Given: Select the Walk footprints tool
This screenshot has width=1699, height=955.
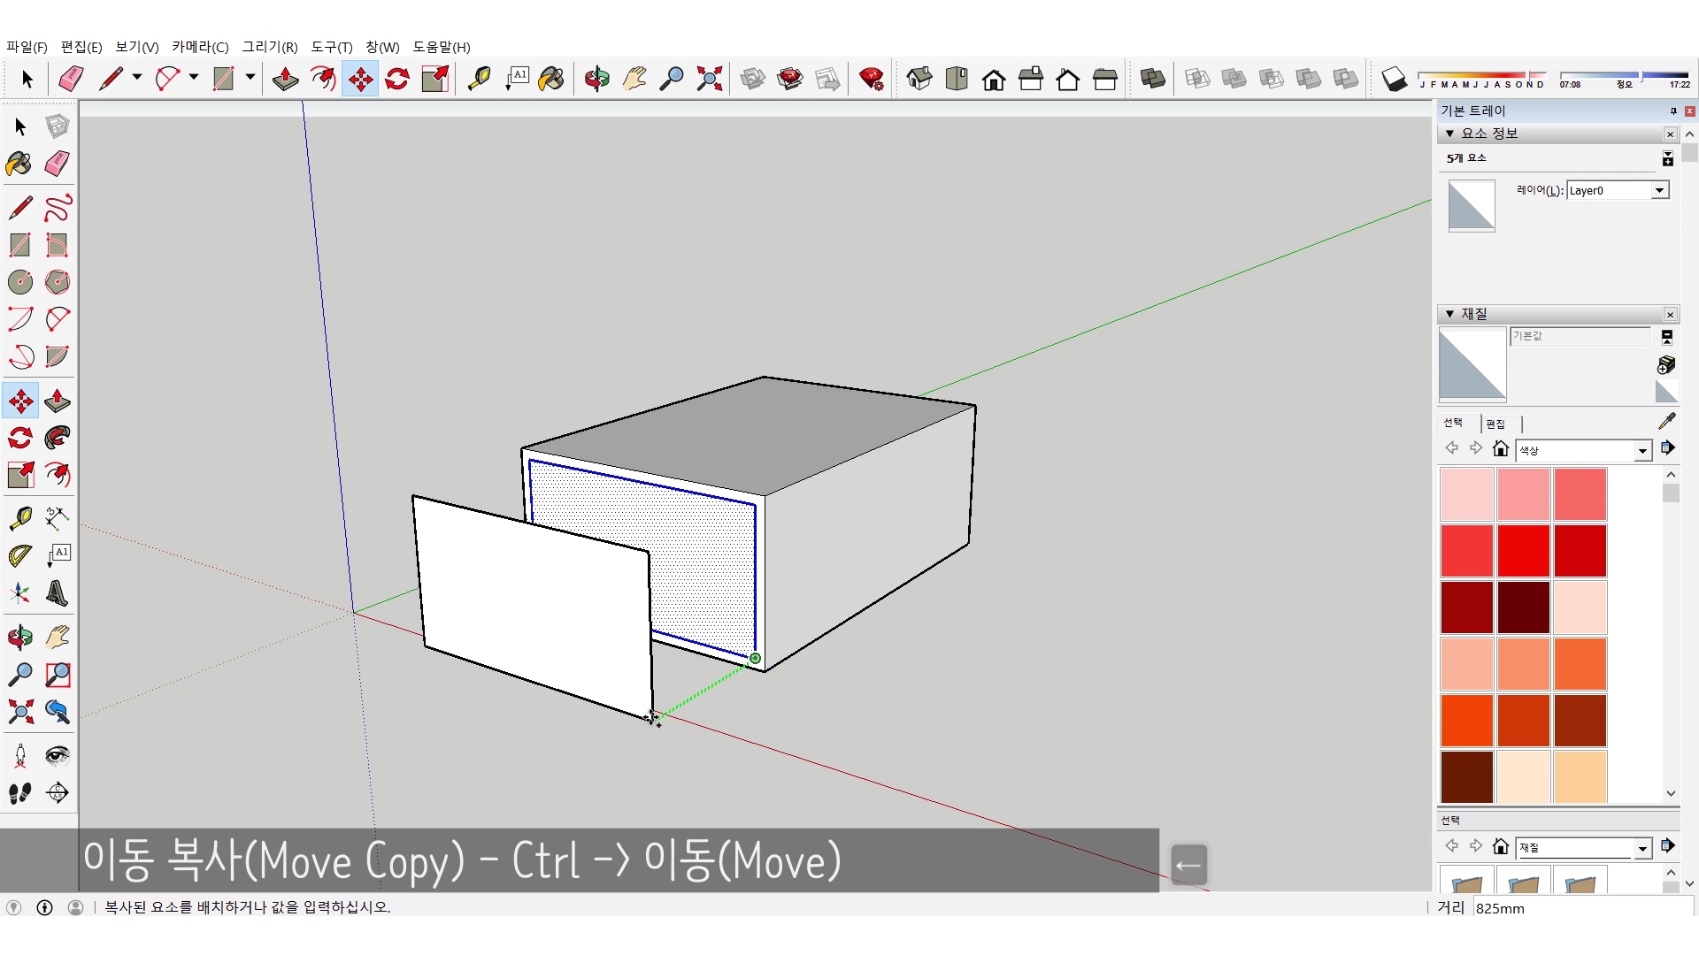Looking at the screenshot, I should (19, 793).
